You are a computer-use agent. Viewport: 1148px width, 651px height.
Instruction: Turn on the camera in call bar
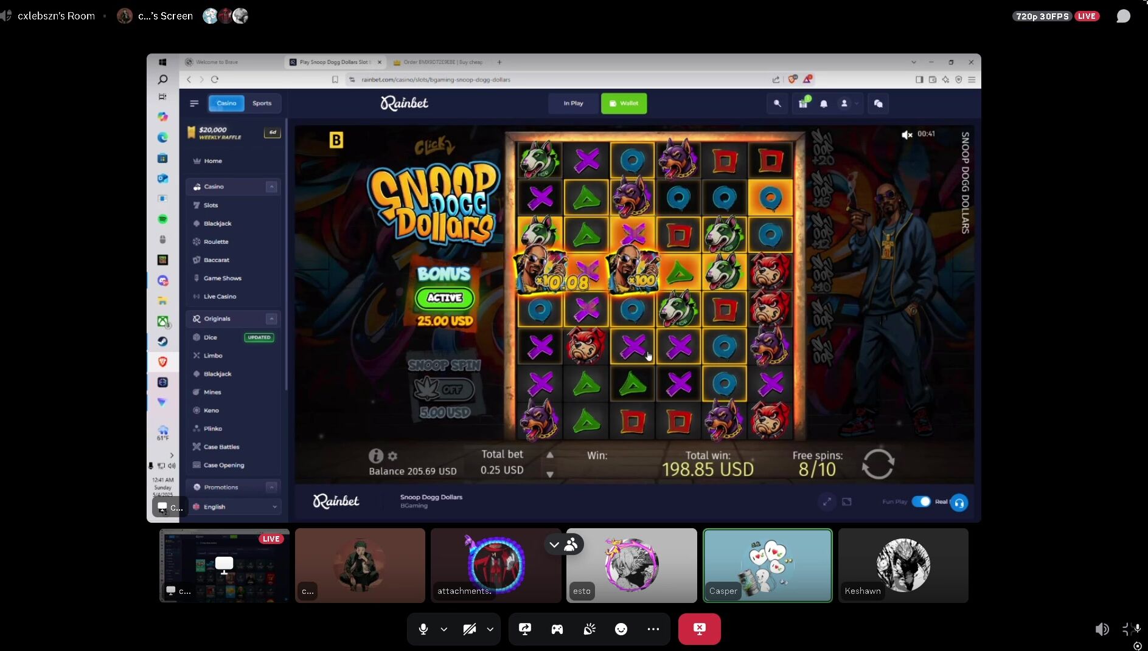pos(470,629)
